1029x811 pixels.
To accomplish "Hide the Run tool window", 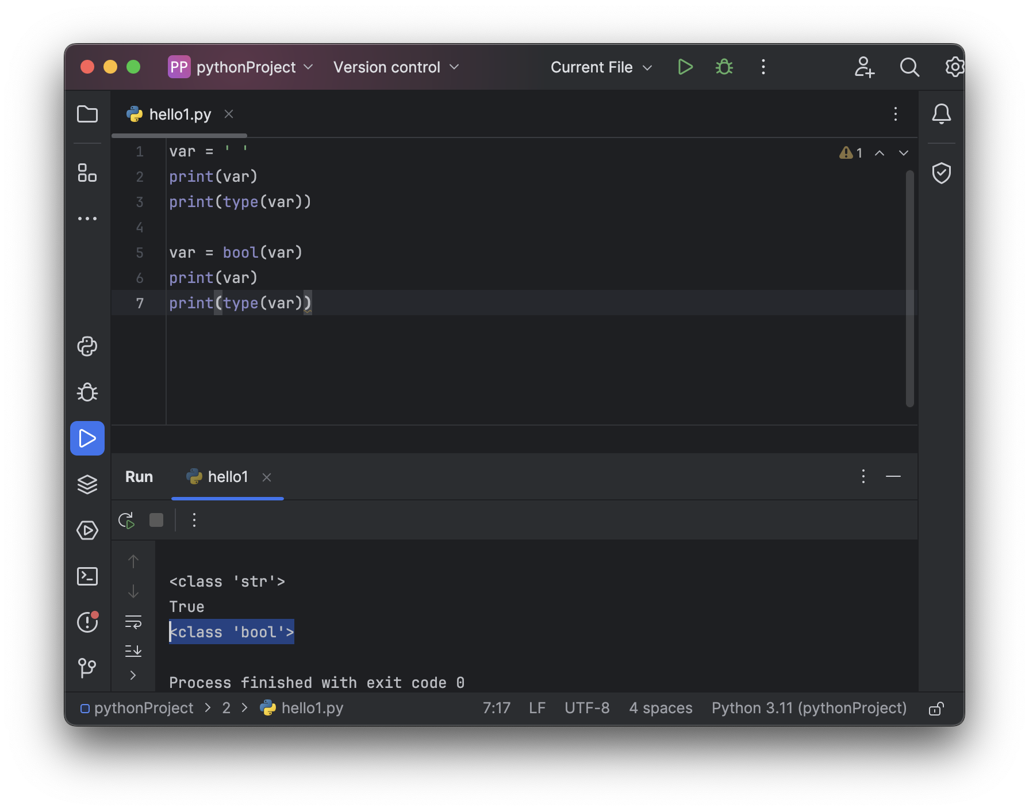I will click(893, 476).
